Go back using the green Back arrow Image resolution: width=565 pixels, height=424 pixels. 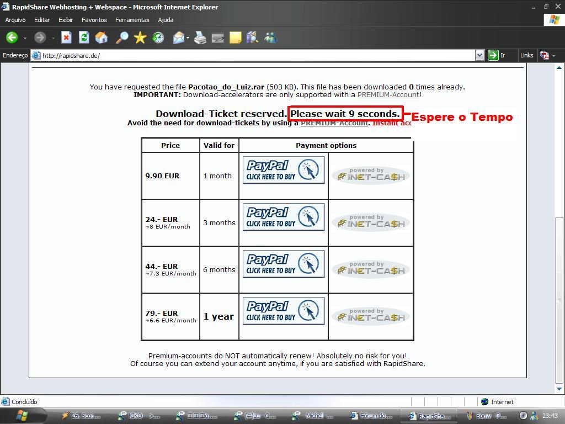coord(12,38)
